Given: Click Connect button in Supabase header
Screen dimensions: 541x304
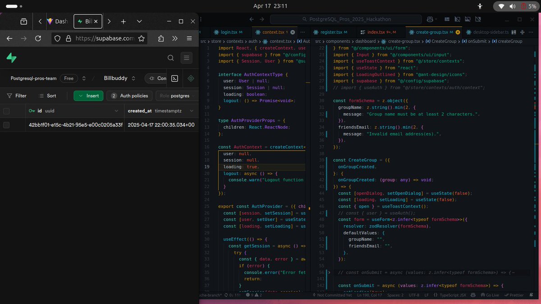Looking at the screenshot, I should [156, 78].
